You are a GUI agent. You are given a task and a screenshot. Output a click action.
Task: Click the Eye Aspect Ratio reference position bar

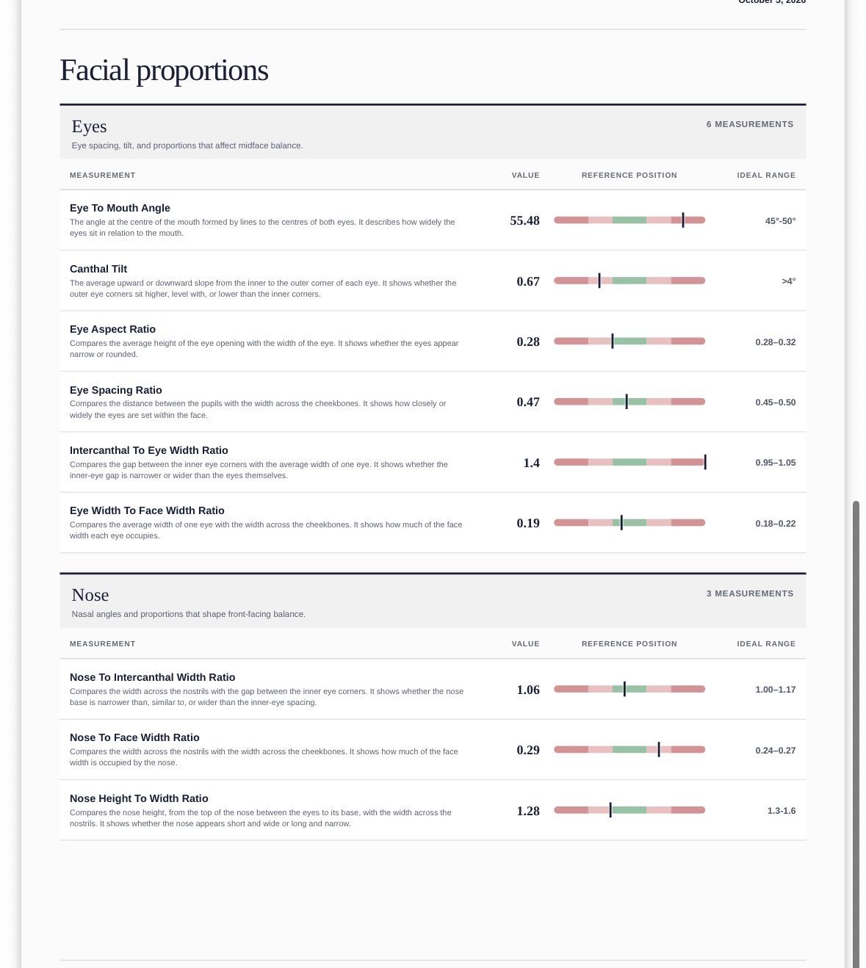[x=629, y=342]
